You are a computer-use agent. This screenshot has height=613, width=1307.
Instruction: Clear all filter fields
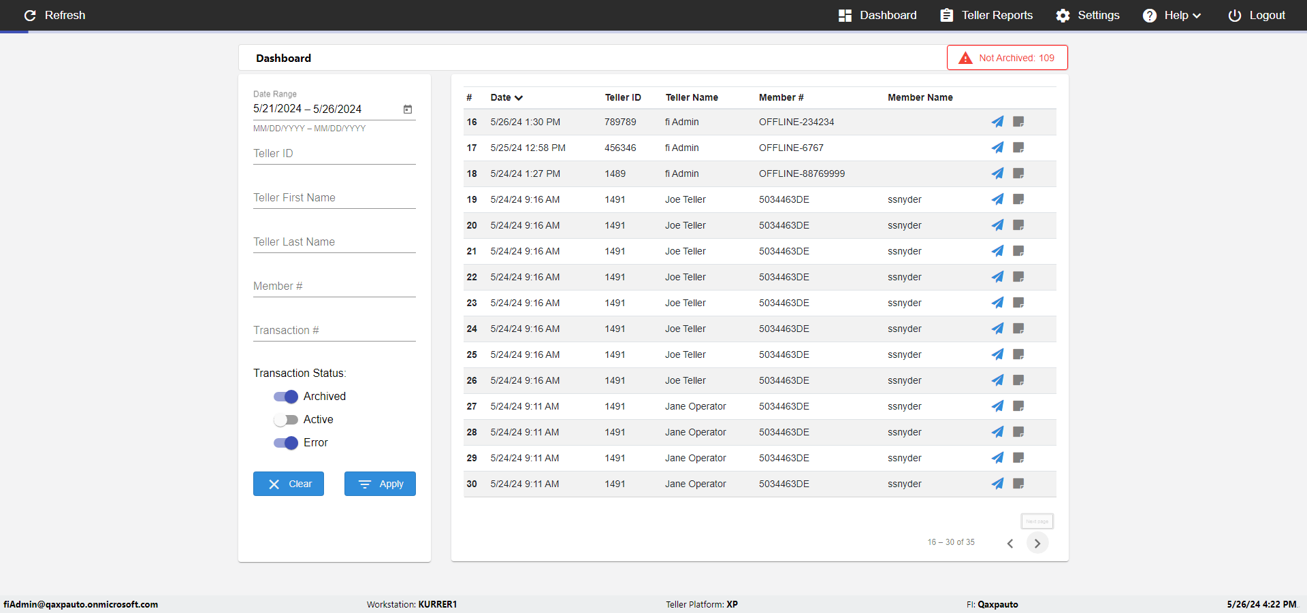pyautogui.click(x=289, y=484)
